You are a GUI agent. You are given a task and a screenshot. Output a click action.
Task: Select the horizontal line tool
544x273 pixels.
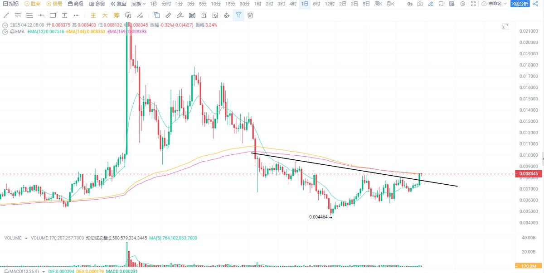(41, 15)
